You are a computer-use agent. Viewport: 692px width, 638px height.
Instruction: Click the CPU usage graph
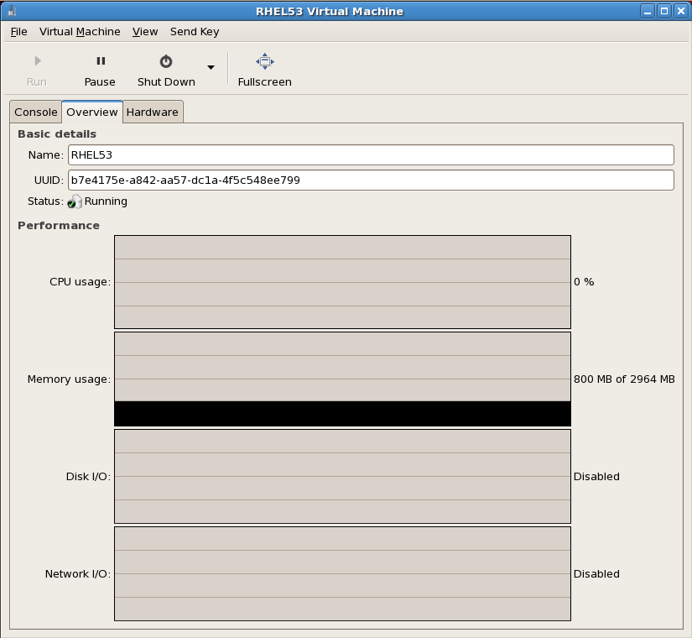tap(342, 282)
